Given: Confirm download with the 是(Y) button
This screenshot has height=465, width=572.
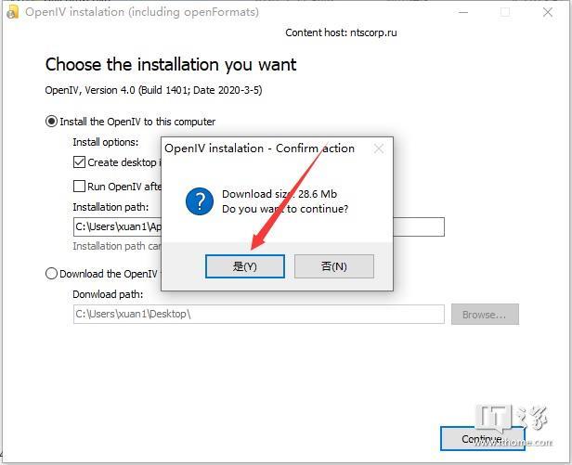Looking at the screenshot, I should point(245,266).
